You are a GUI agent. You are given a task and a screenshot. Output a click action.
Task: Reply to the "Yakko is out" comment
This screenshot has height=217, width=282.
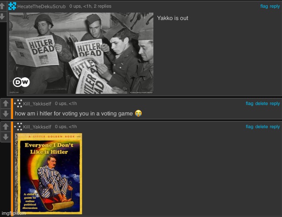click(x=275, y=7)
